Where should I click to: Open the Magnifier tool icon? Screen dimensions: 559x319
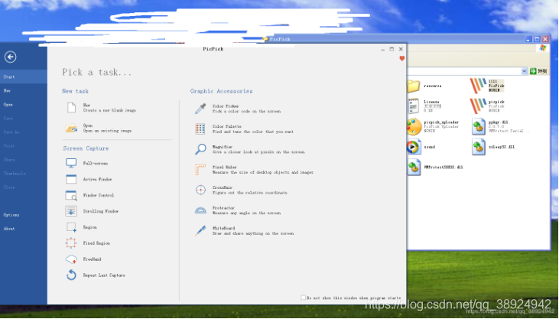(200, 149)
